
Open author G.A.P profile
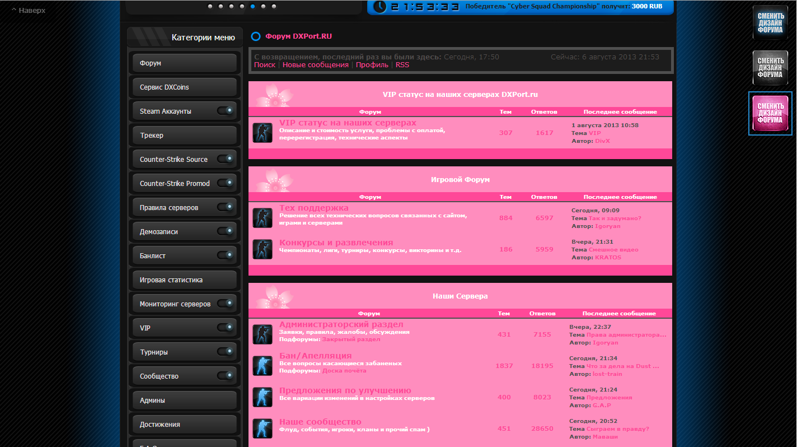point(602,406)
